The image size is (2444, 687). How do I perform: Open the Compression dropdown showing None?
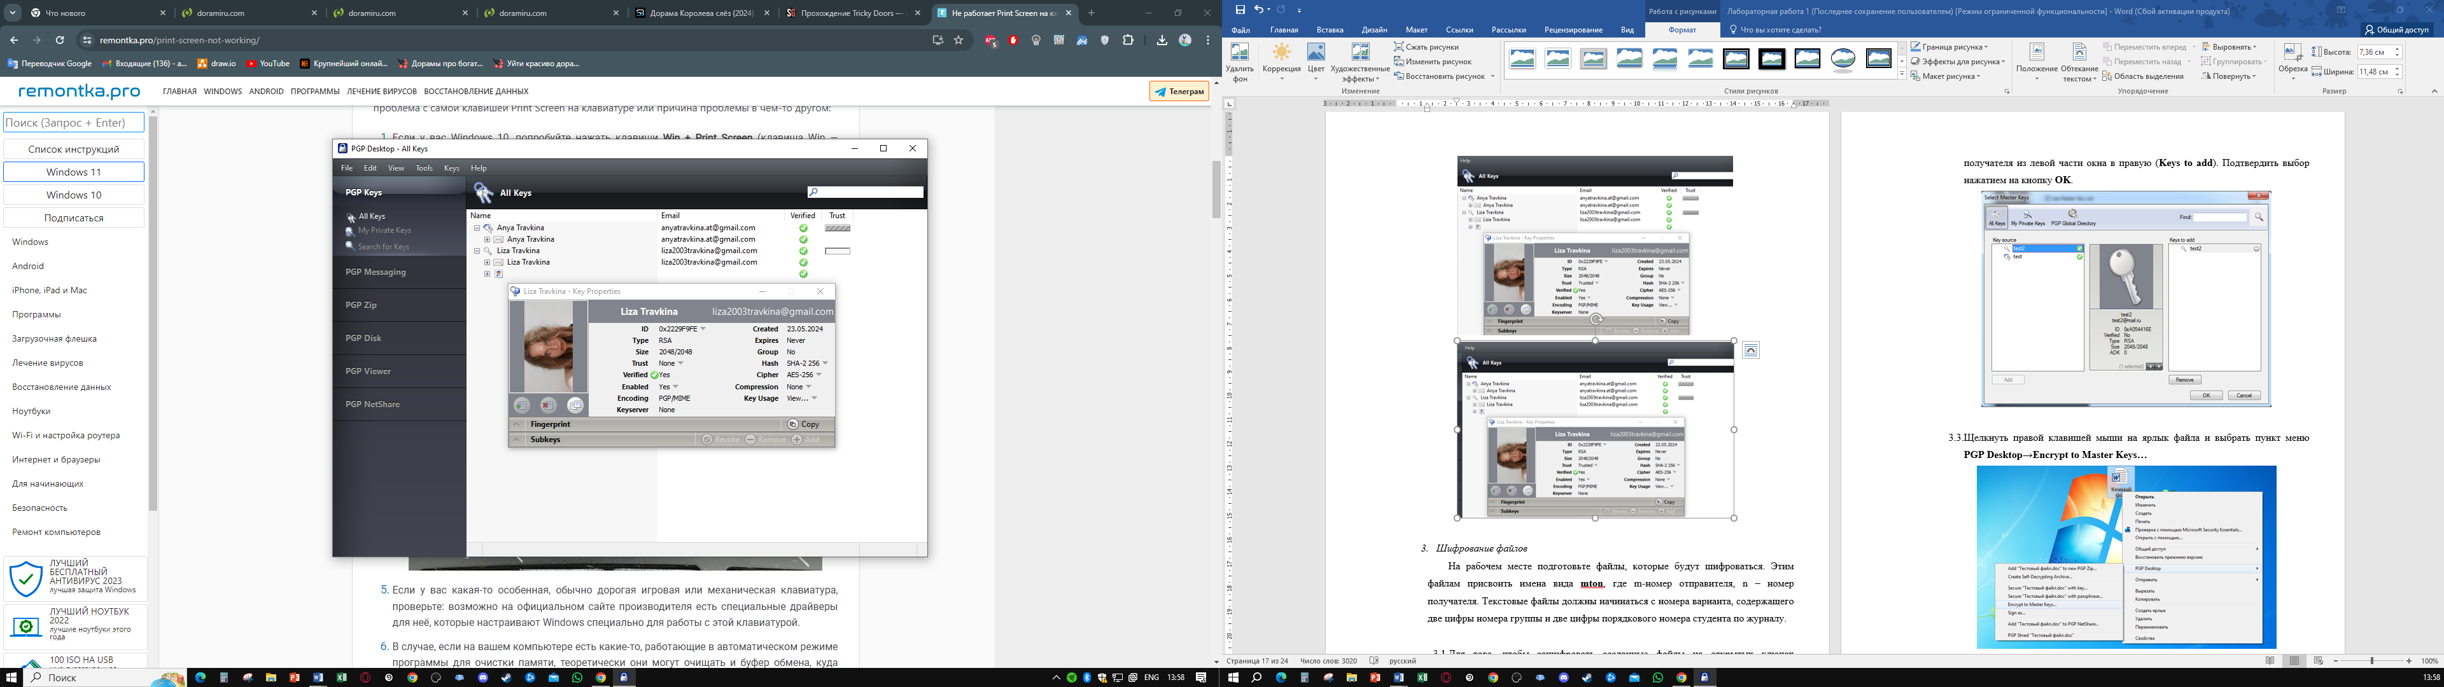pos(799,387)
